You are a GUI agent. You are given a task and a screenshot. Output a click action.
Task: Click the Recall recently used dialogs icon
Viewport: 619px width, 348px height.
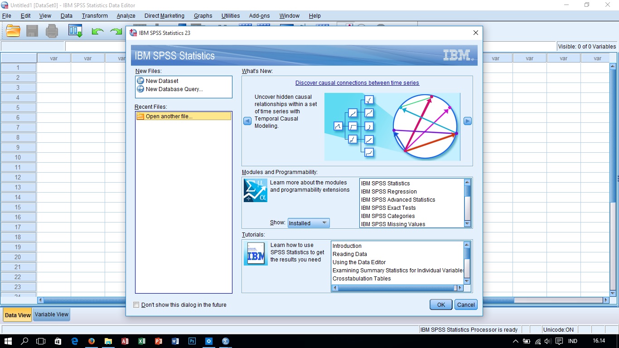pos(75,31)
